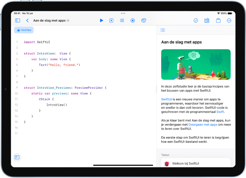Click the clock showing 09:41
The width and height of the screenshot is (246, 178).
click(17, 13)
